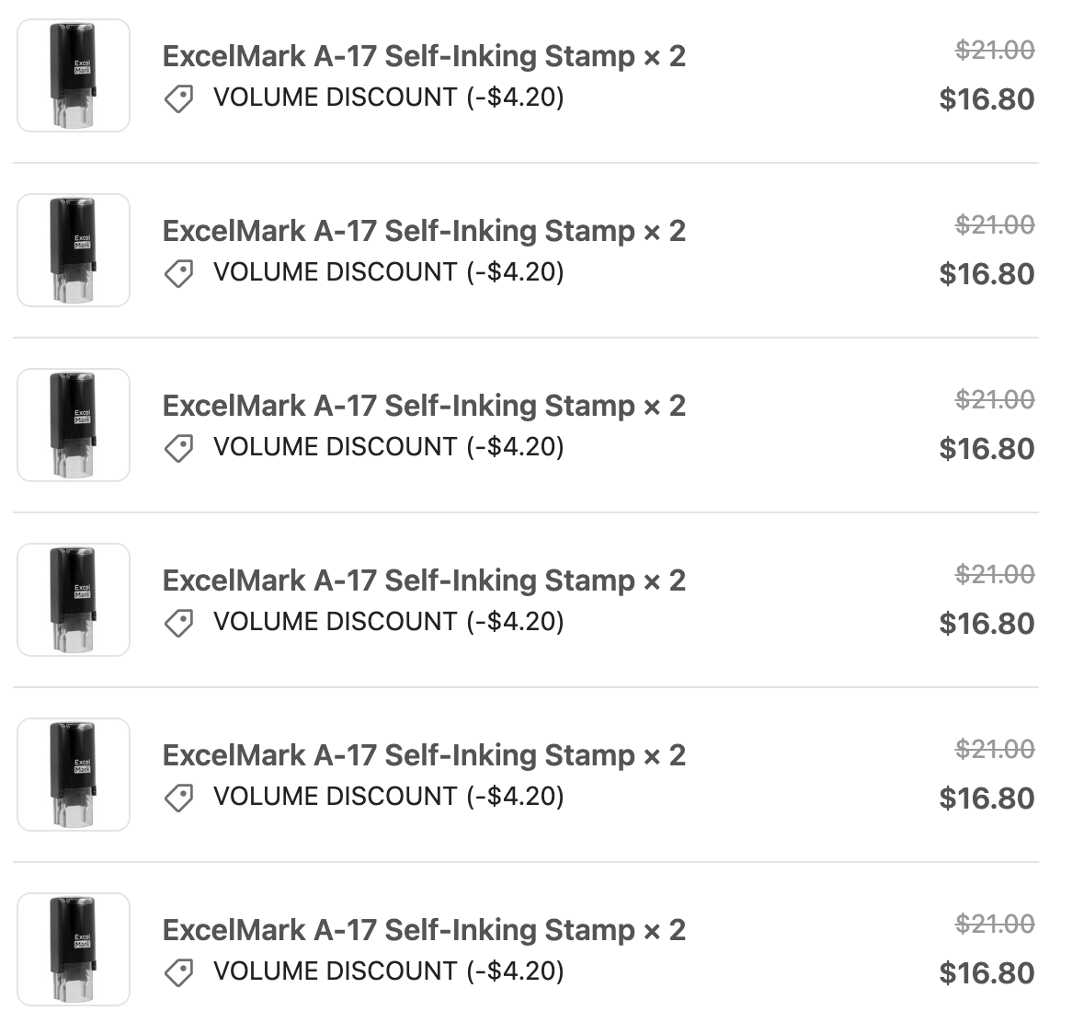Select the second ExcelMark A-17 product title
1072x1034 pixels.
(425, 231)
